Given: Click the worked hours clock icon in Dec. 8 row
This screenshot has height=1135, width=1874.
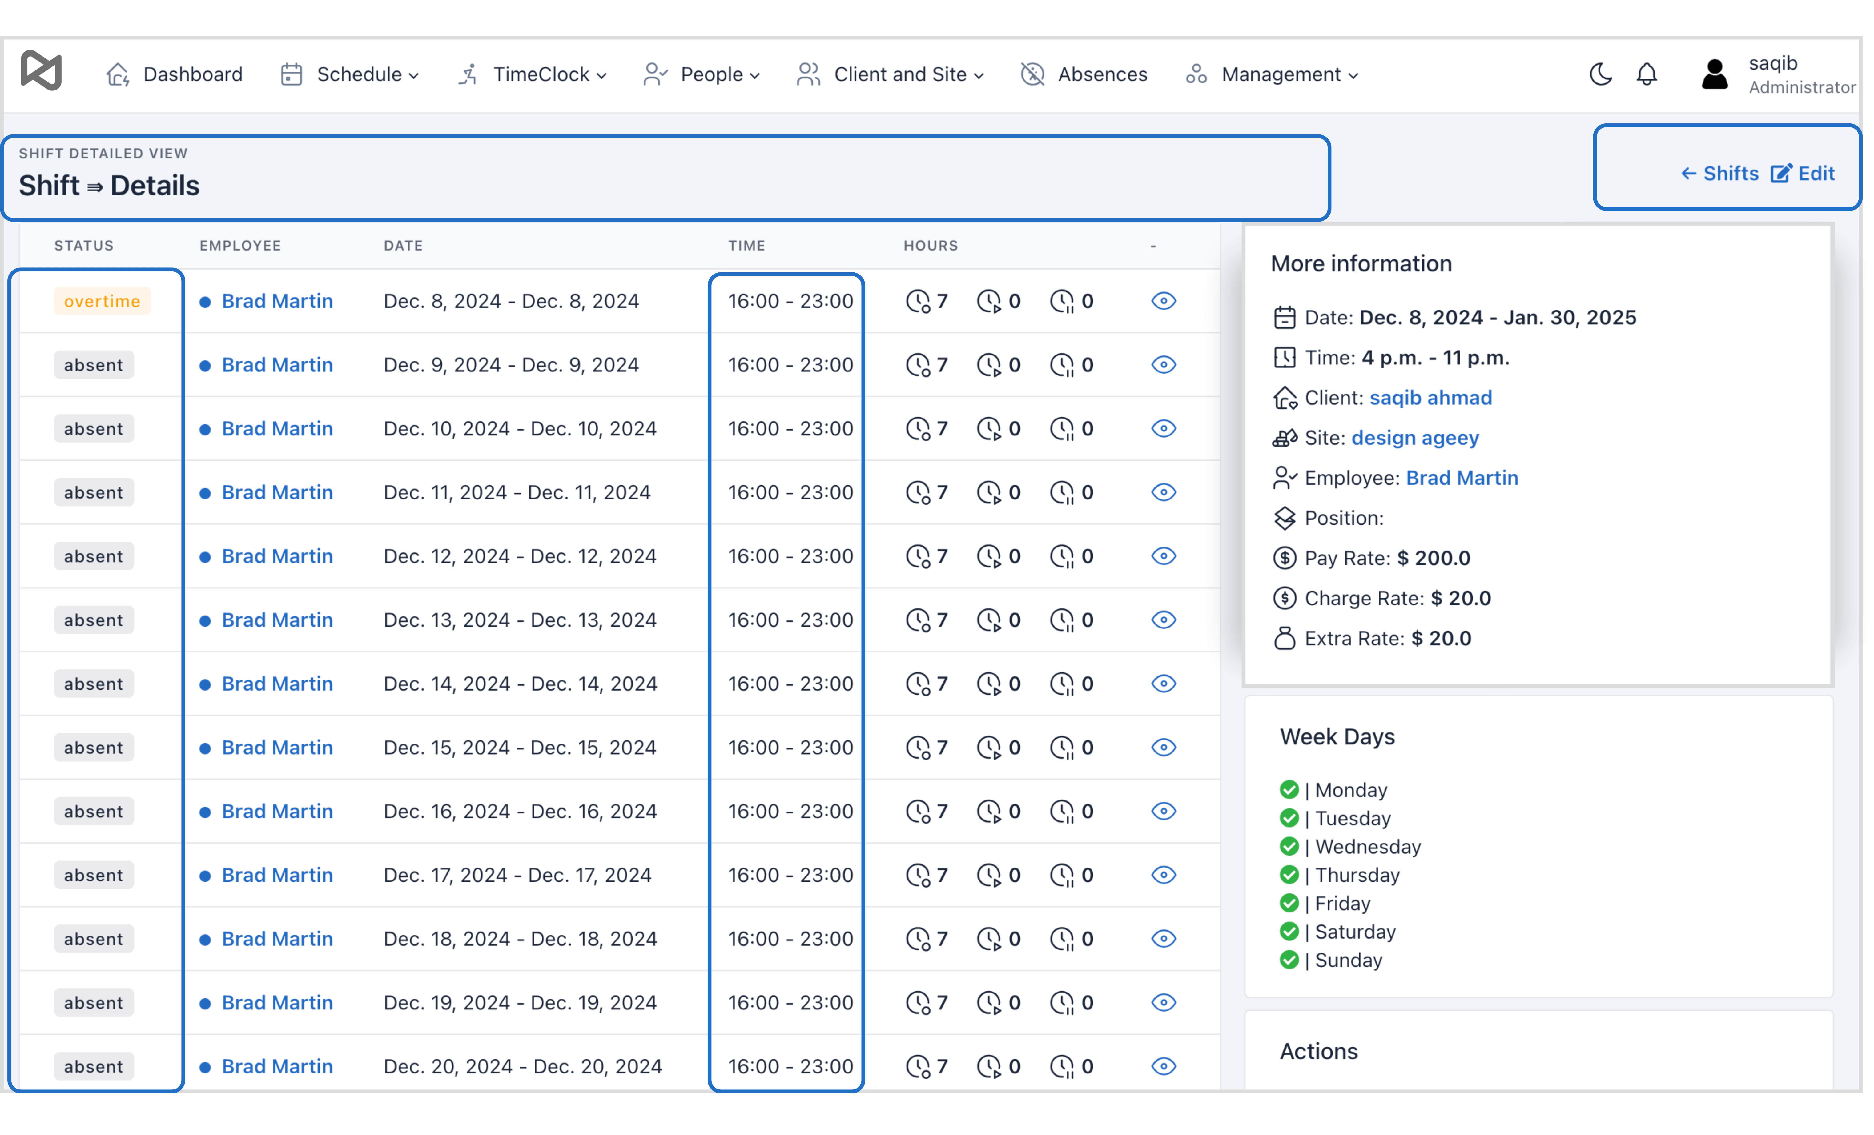Looking at the screenshot, I should point(918,301).
